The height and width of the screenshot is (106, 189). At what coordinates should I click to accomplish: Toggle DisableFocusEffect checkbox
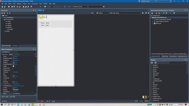(14, 58)
